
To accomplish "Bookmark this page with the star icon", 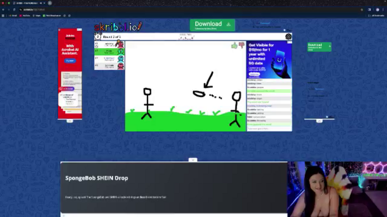I will pos(362,9).
